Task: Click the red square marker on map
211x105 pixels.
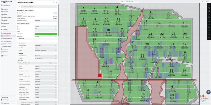Action: pyautogui.click(x=100, y=75)
